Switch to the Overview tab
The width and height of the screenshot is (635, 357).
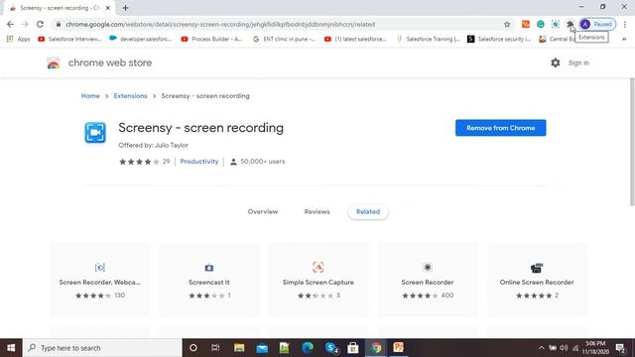[263, 211]
